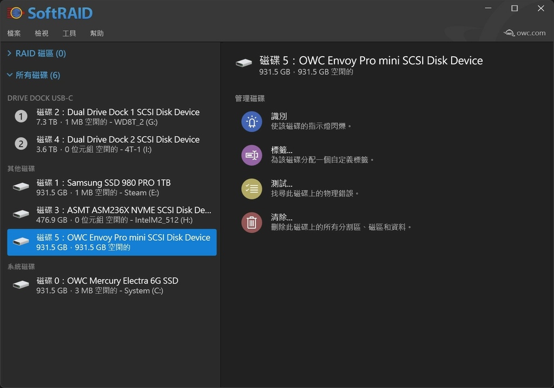554x388 pixels.
Task: Click the OWC cloud logo icon
Action: tap(509, 33)
